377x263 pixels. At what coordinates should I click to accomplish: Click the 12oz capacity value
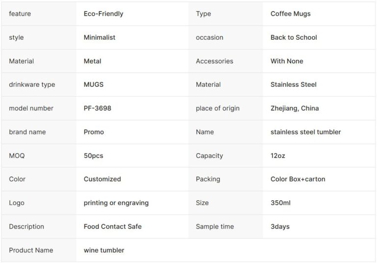278,156
